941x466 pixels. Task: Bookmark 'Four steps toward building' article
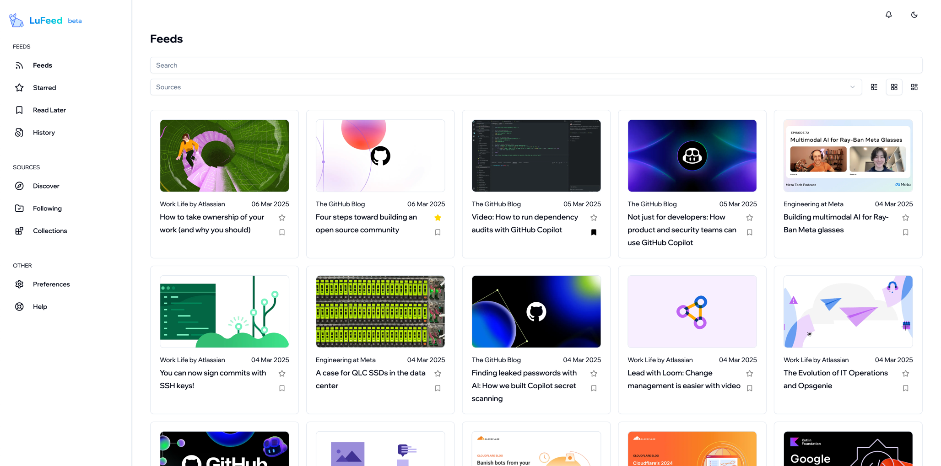438,232
